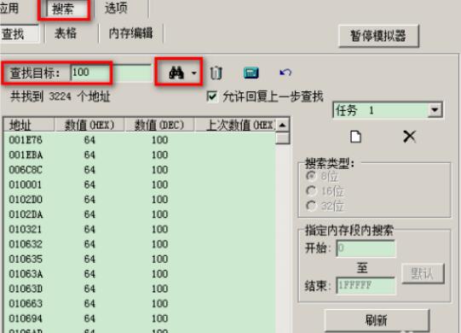Image resolution: width=461 pixels, height=333 pixels.
Task: Select address row 001E76
Action: (x=140, y=140)
